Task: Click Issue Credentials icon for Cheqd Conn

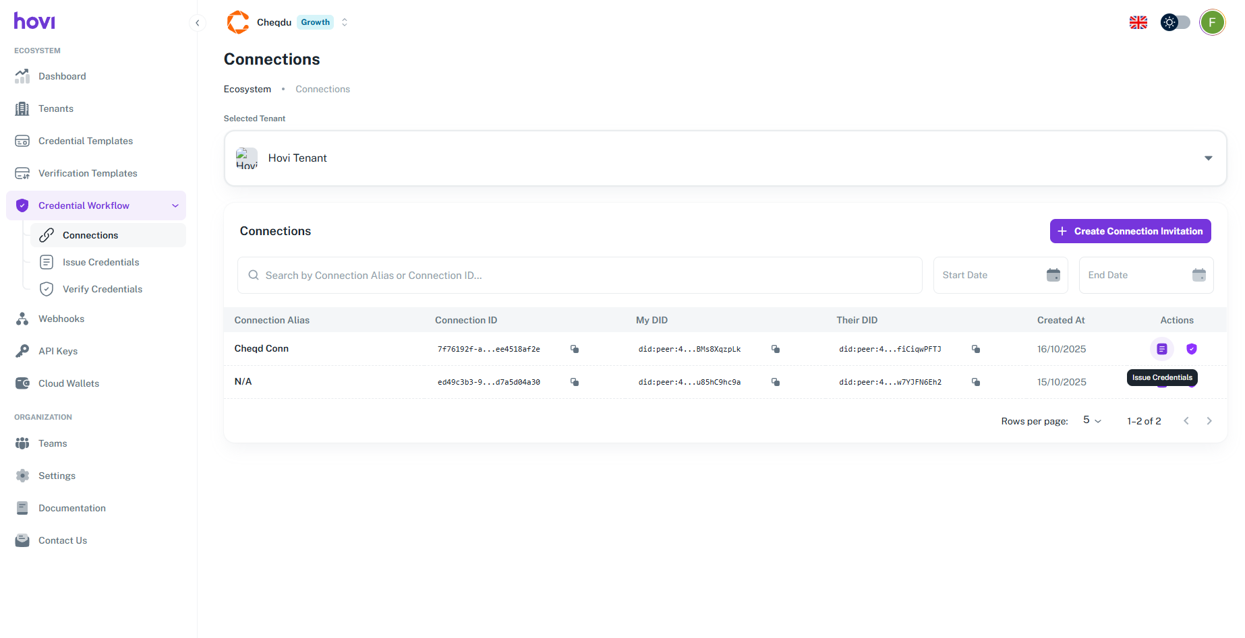Action: 1161,349
